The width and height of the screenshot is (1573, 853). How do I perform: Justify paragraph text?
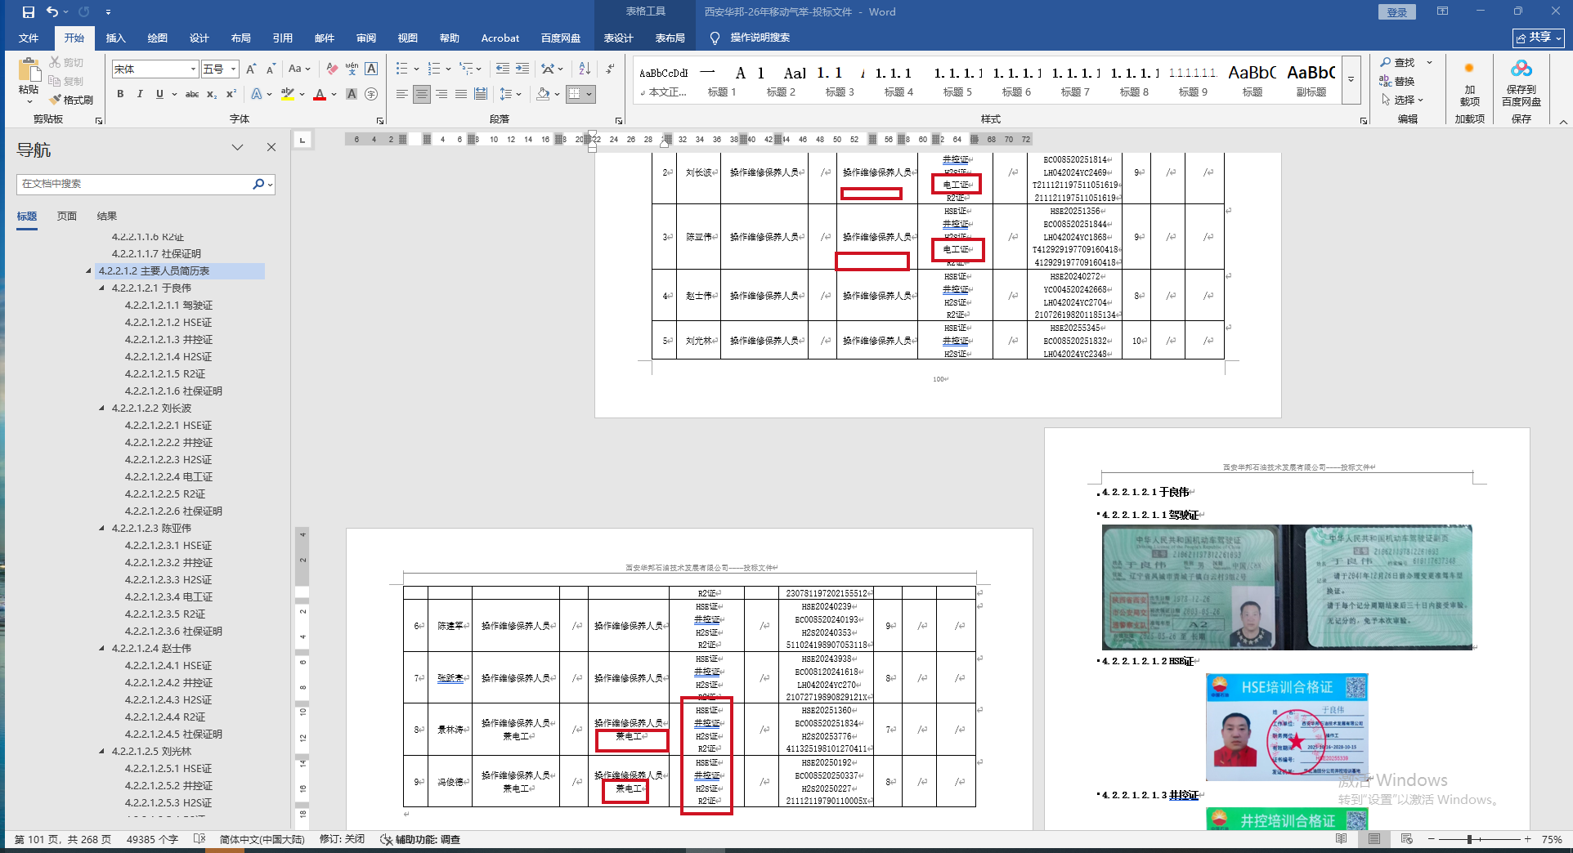(x=461, y=94)
